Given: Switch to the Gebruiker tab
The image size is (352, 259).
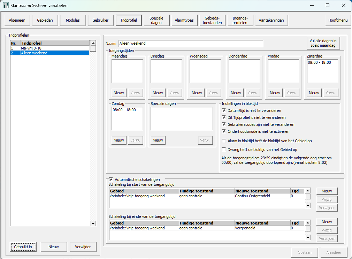Looking at the screenshot, I should (x=100, y=20).
